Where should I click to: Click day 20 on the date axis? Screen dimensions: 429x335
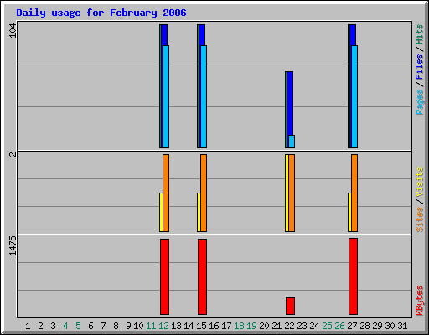pos(264,326)
